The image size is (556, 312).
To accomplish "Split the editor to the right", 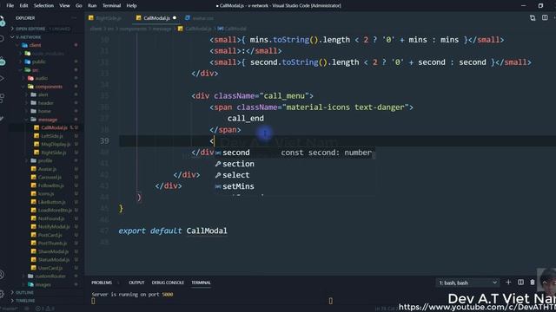I will (545, 17).
